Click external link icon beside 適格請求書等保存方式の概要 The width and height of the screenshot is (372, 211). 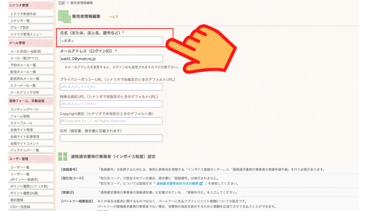[x=201, y=184]
